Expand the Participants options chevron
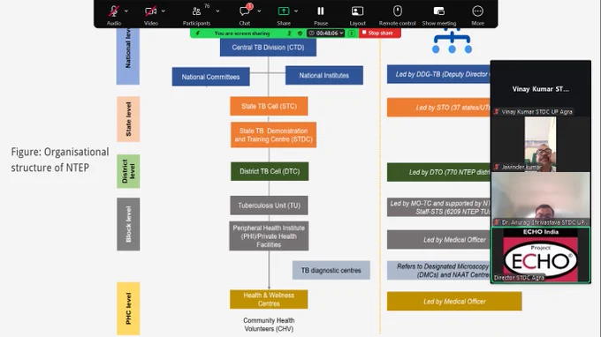 217,11
